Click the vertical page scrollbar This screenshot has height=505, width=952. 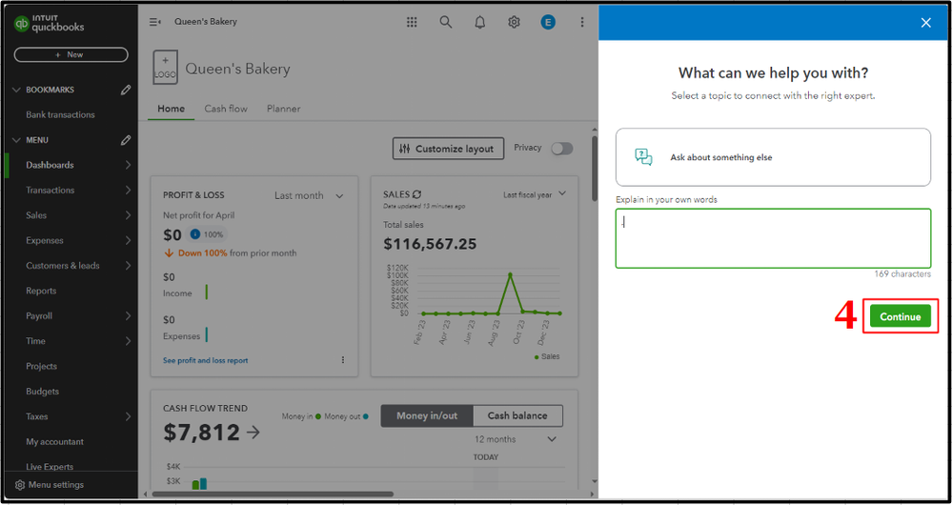click(595, 170)
